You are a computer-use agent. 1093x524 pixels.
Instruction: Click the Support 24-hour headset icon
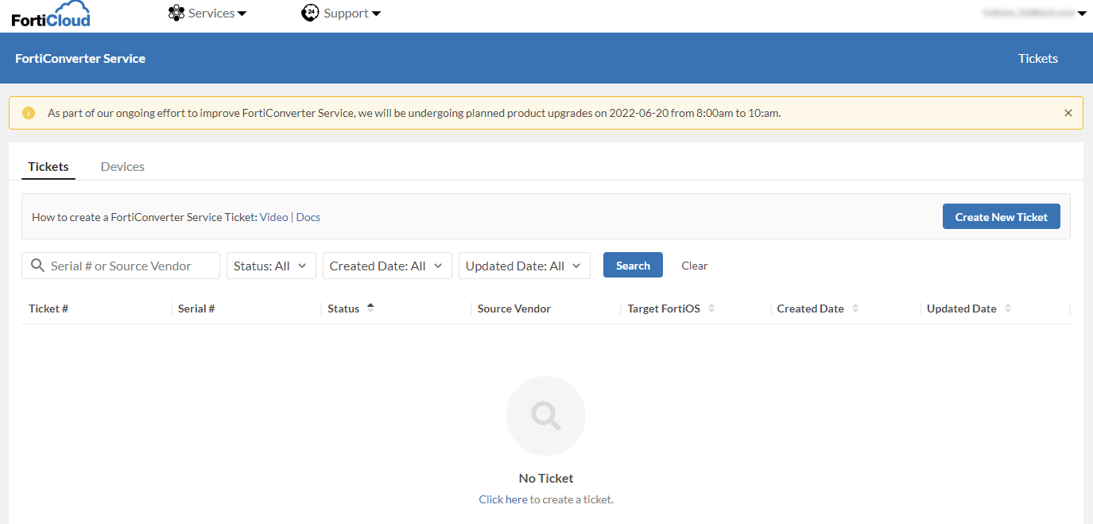[310, 12]
